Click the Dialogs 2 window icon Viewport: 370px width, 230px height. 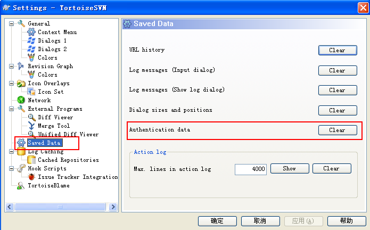point(31,49)
